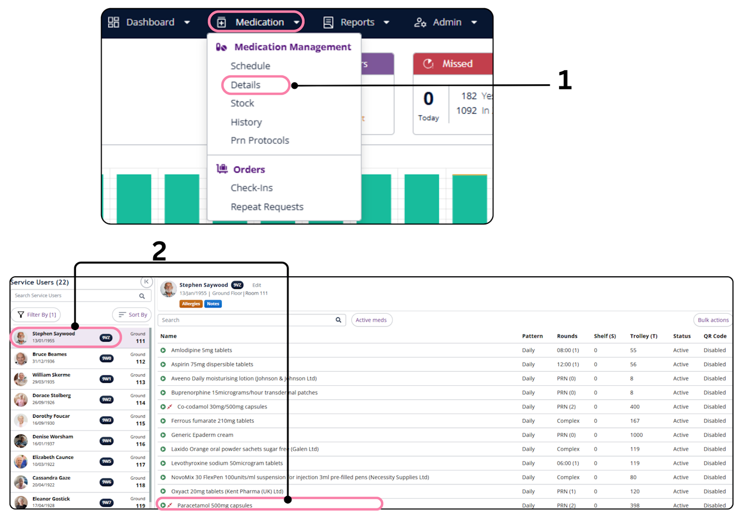Toggle the Active meds filter pill

(371, 320)
